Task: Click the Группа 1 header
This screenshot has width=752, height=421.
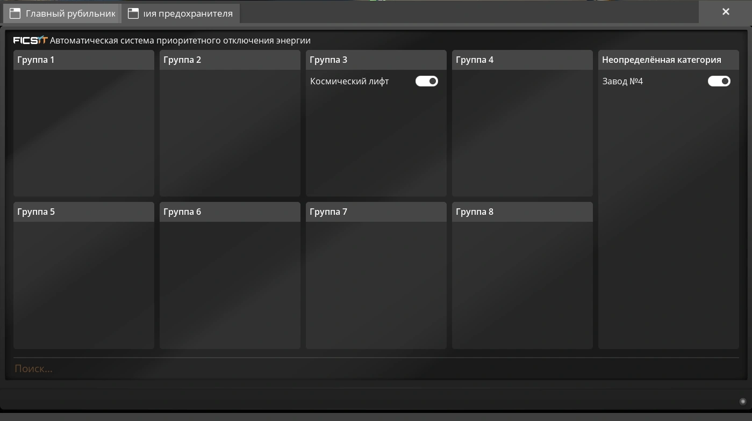Action: pos(83,60)
